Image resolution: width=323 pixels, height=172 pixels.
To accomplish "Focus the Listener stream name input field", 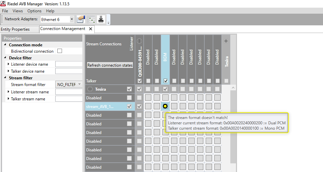I will 69,92.
